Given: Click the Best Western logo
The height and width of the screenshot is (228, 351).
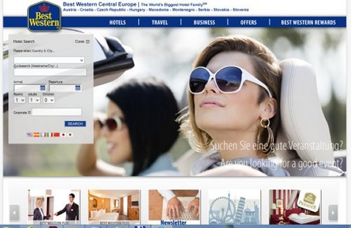Looking at the screenshot, I should pyautogui.click(x=44, y=16).
